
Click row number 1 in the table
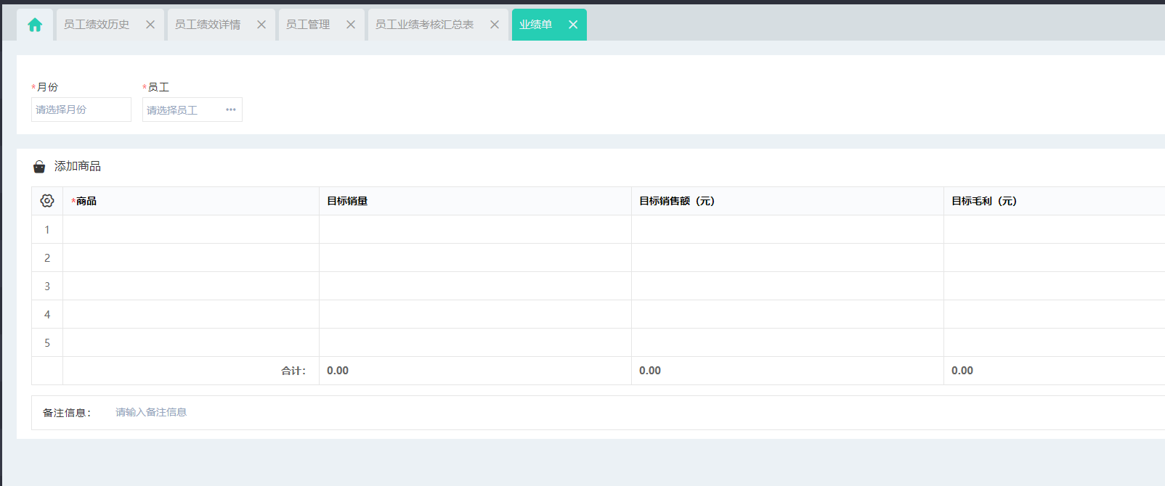[47, 229]
